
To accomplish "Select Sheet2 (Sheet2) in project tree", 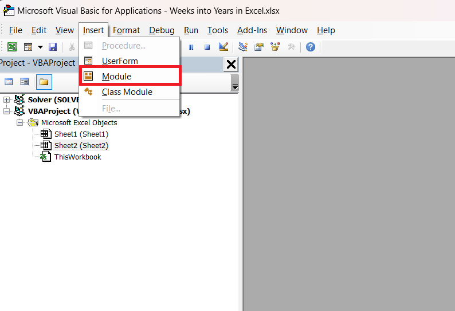I will pos(81,146).
